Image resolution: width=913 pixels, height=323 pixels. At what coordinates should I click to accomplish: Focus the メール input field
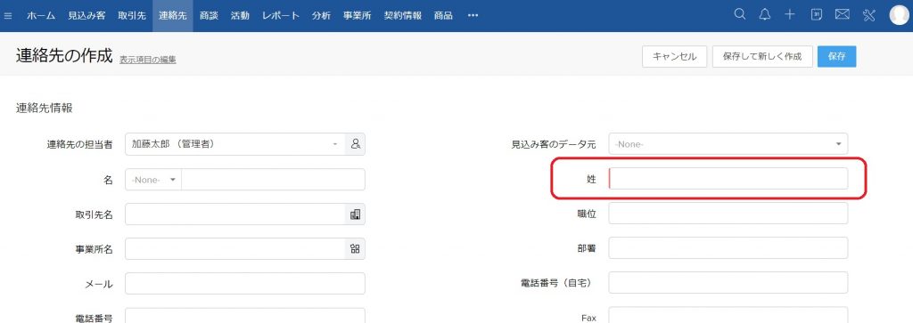click(x=245, y=284)
